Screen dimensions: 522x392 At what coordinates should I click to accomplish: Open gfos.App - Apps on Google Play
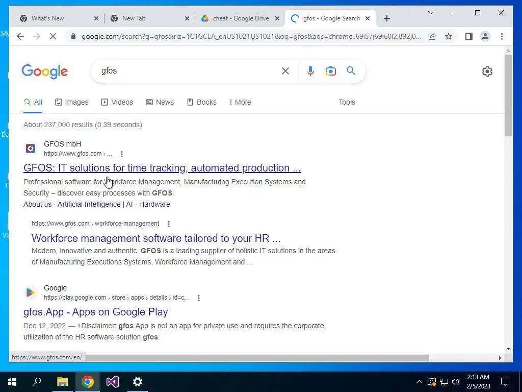tap(95, 312)
